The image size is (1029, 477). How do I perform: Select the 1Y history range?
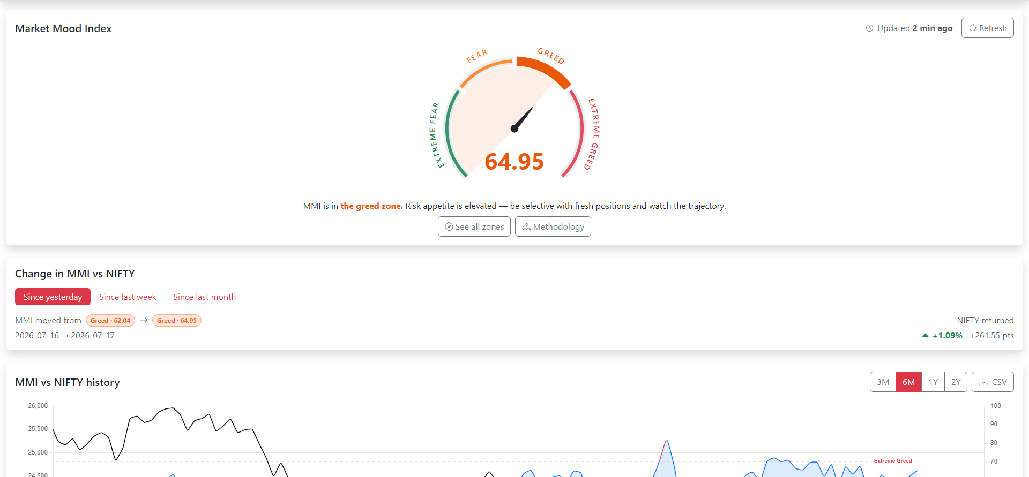(933, 382)
